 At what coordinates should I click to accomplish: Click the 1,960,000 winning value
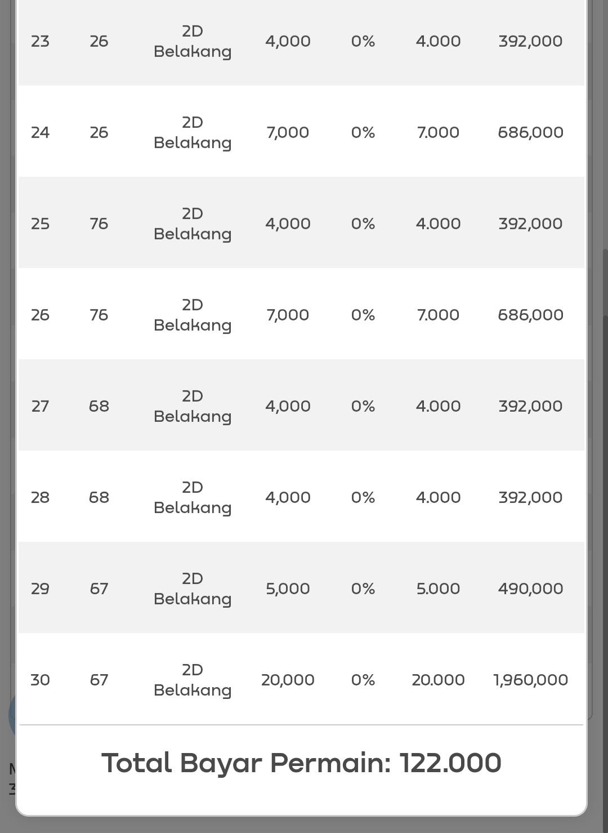[x=530, y=680]
